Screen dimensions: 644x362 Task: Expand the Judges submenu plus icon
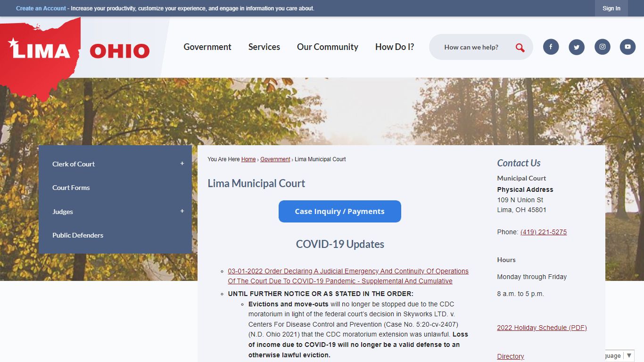point(182,211)
